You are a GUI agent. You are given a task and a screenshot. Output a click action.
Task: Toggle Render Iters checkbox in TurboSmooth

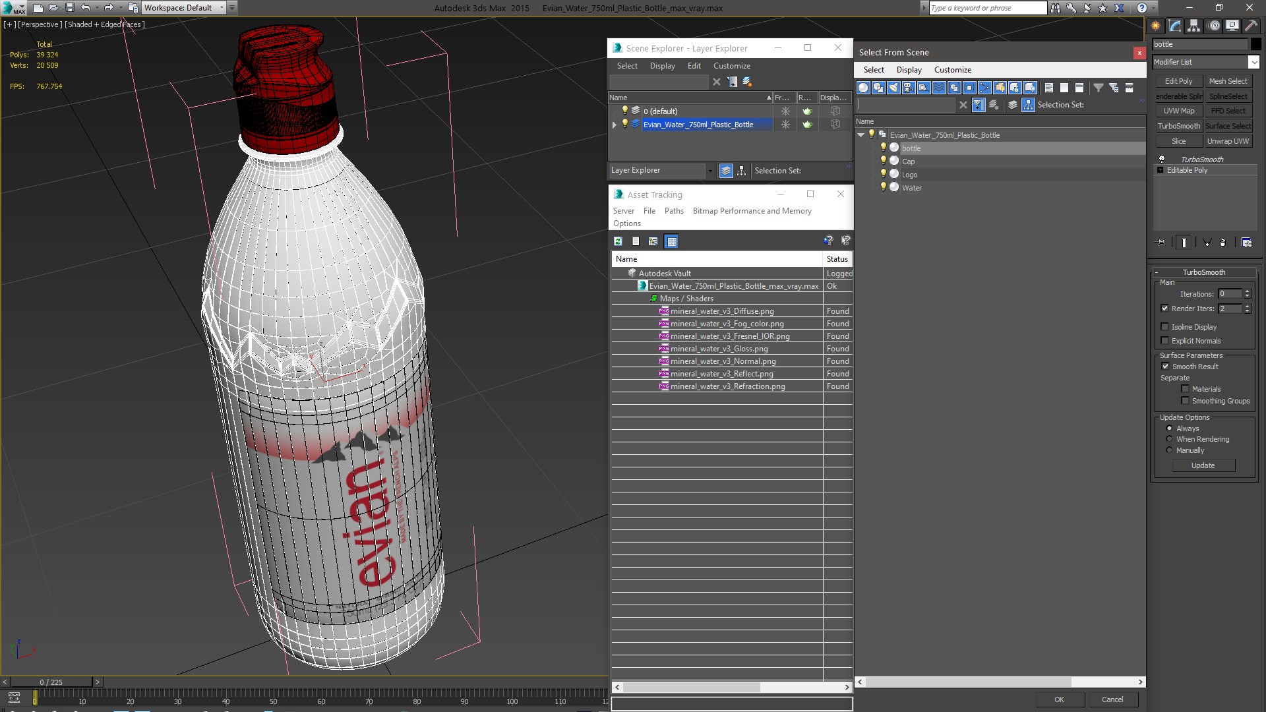coord(1164,309)
